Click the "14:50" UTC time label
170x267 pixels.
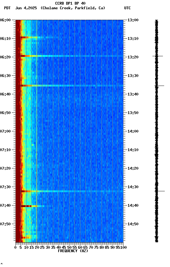[x=133, y=224]
